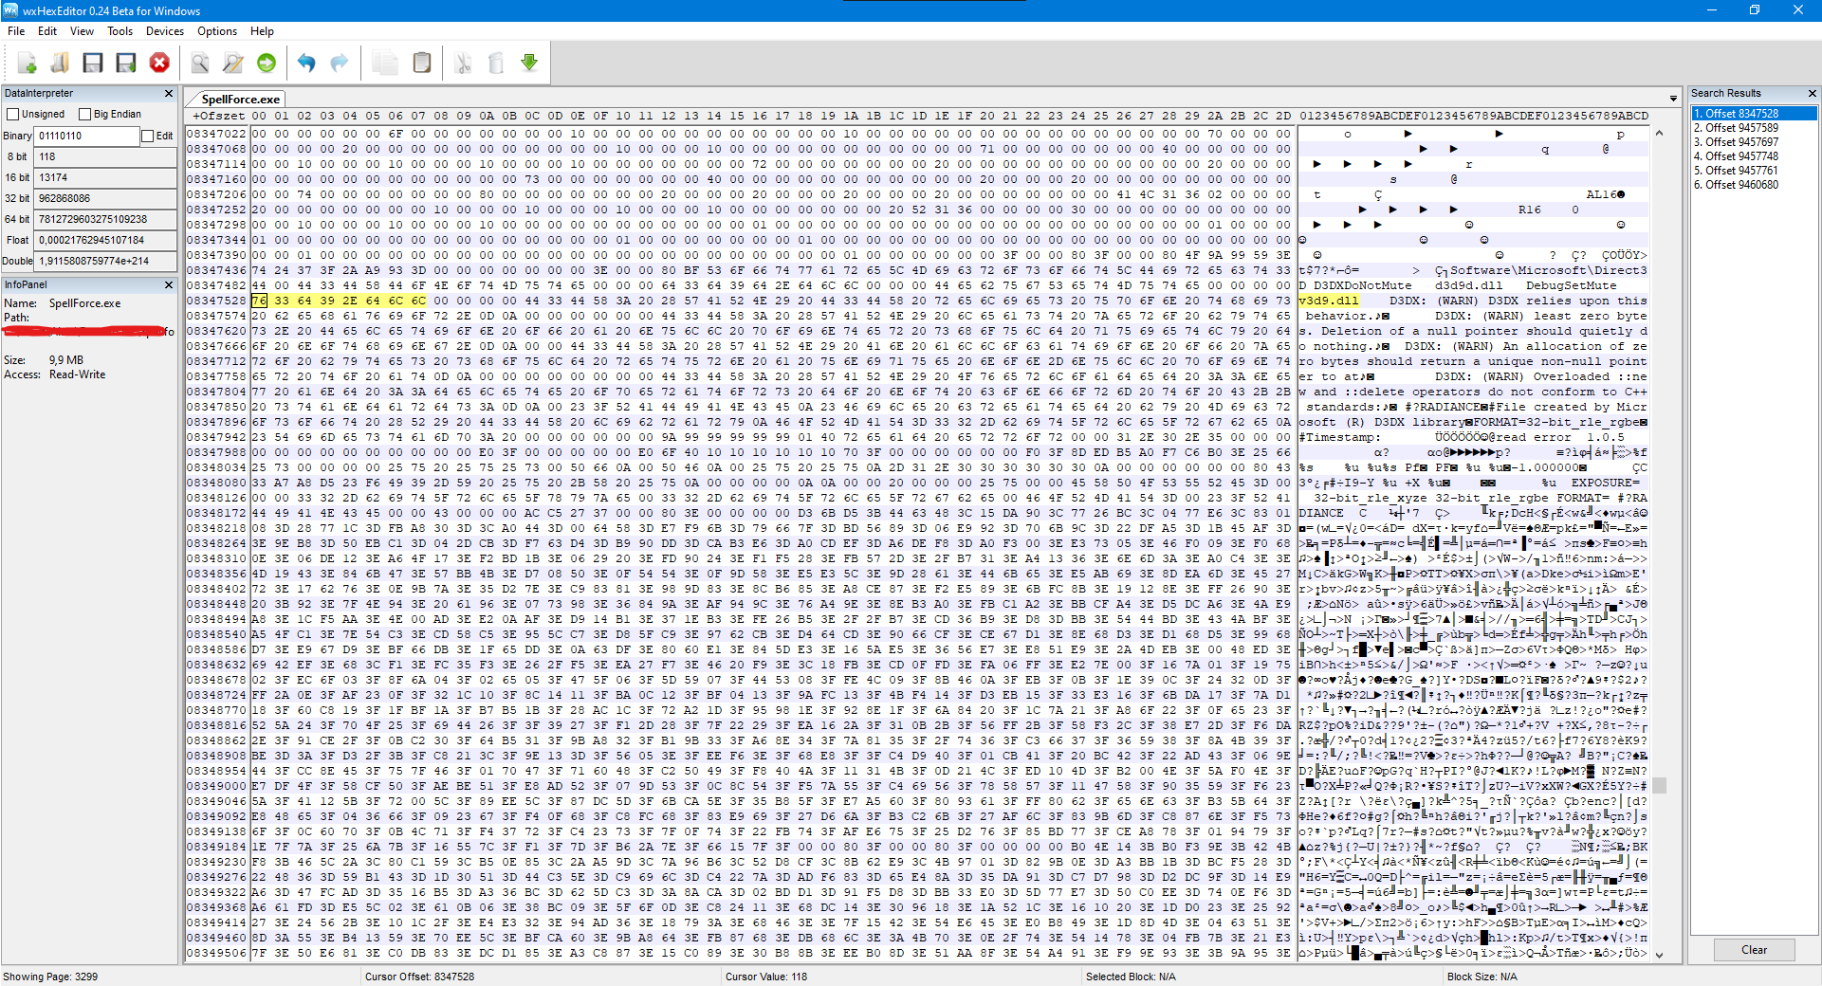Open Find with the magnifier icon

(x=200, y=63)
